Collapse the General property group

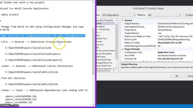[x=122, y=20]
